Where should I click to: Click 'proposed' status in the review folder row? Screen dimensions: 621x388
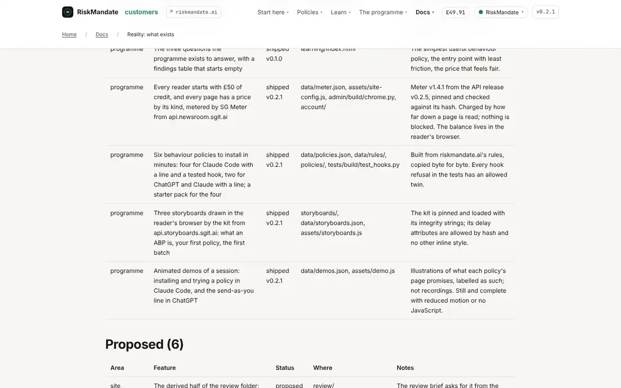coord(289,385)
